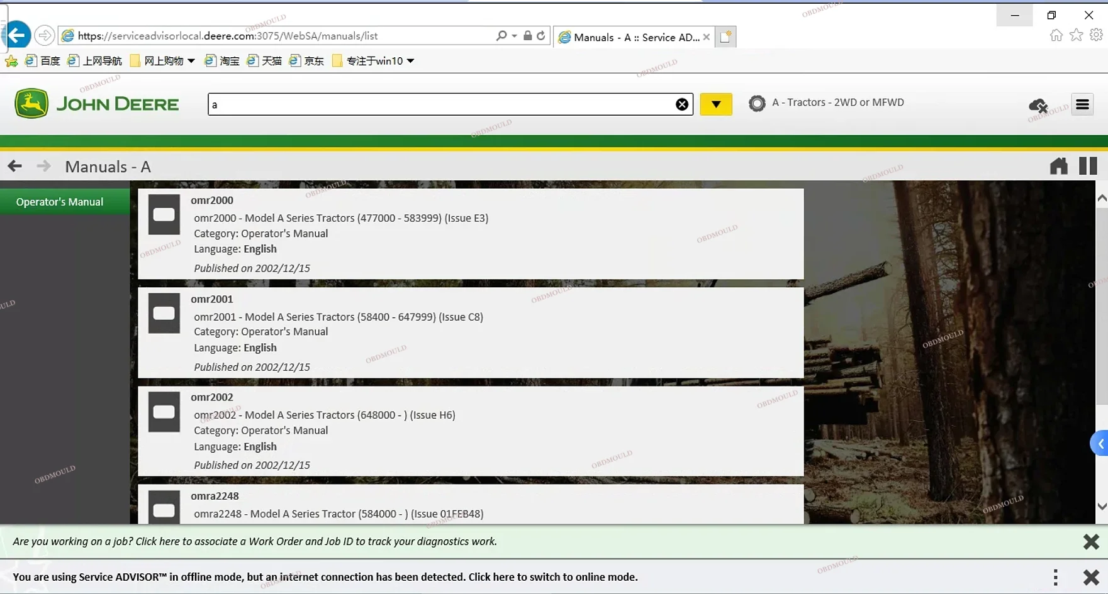This screenshot has height=594, width=1108.
Task: Click the John Deere logo
Action: click(x=97, y=104)
